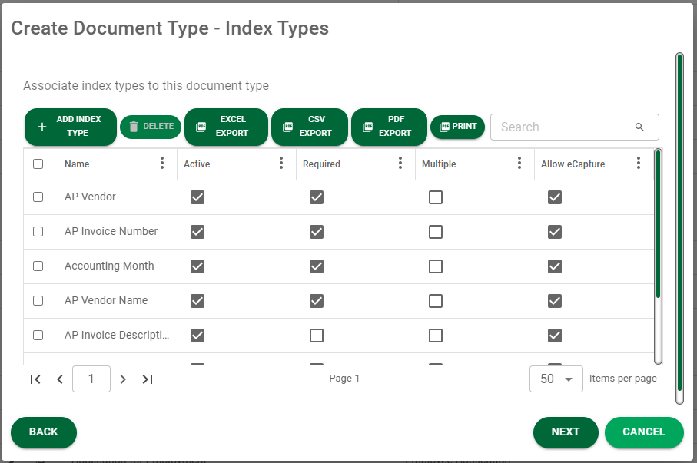The image size is (697, 463).
Task: Go to next page of grid
Action: [123, 379]
